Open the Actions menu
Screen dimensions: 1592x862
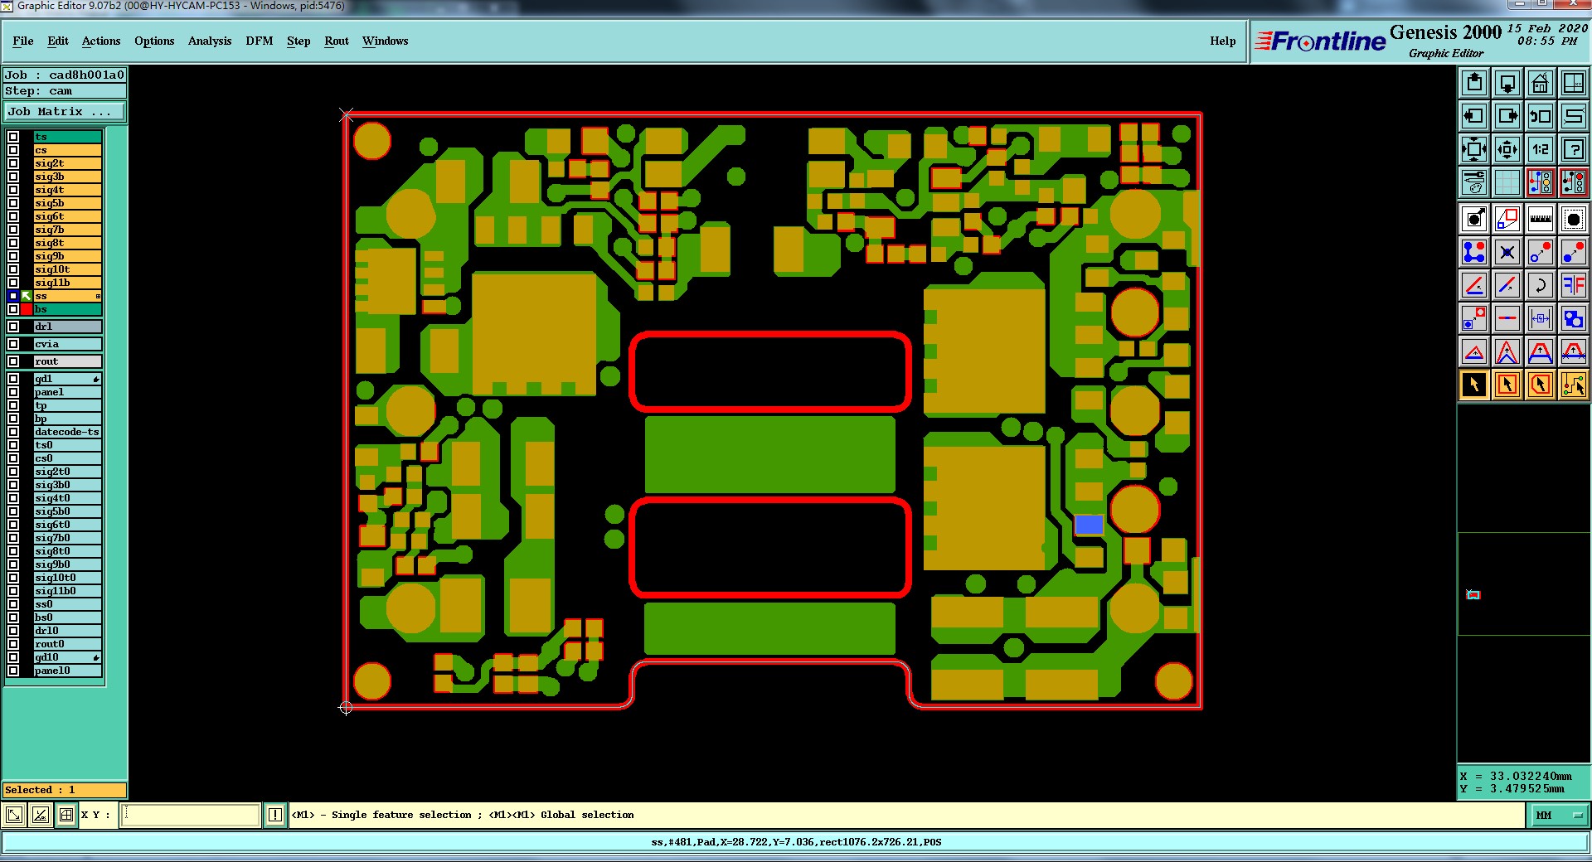tap(101, 41)
